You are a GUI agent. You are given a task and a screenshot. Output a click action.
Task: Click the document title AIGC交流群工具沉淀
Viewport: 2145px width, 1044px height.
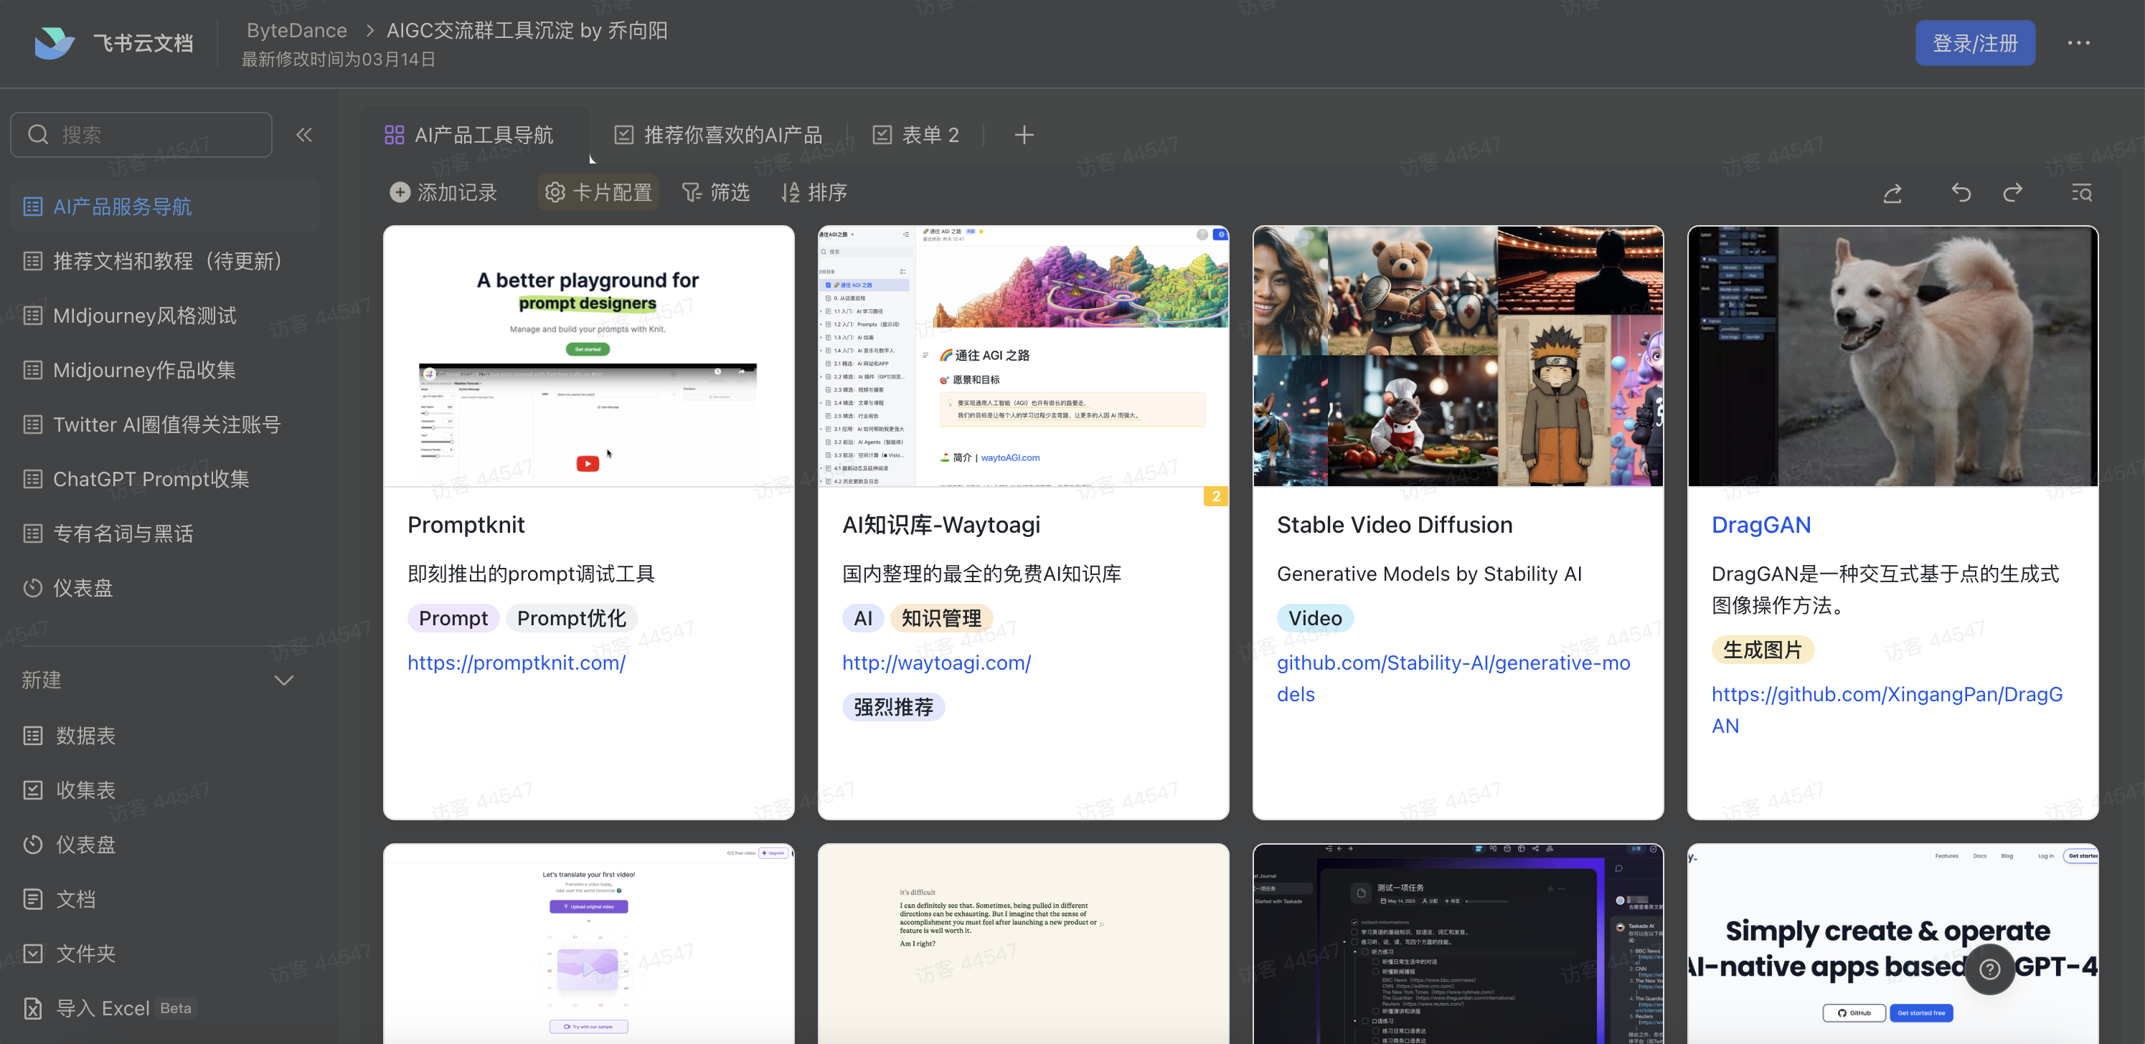pyautogui.click(x=527, y=30)
